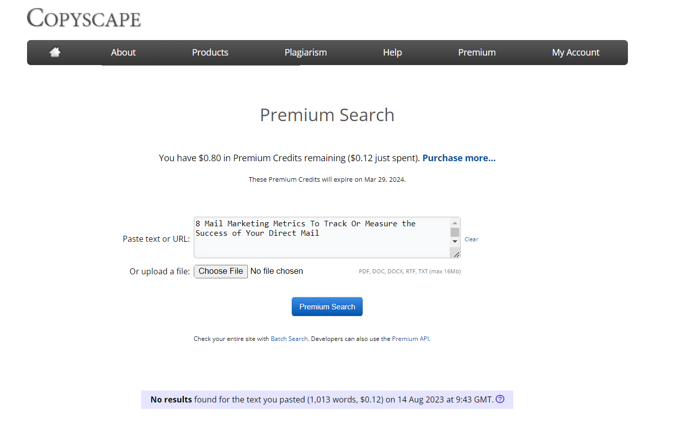Open the About menu
This screenshot has width=676, height=422.
[123, 53]
